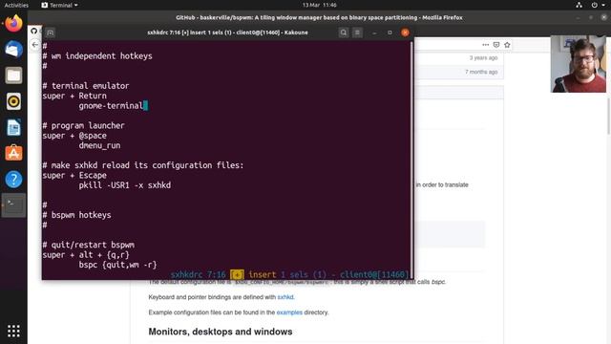
Task: Open the Activities overview
Action: [16, 5]
